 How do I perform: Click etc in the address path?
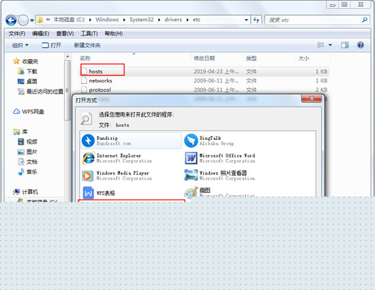[196, 20]
